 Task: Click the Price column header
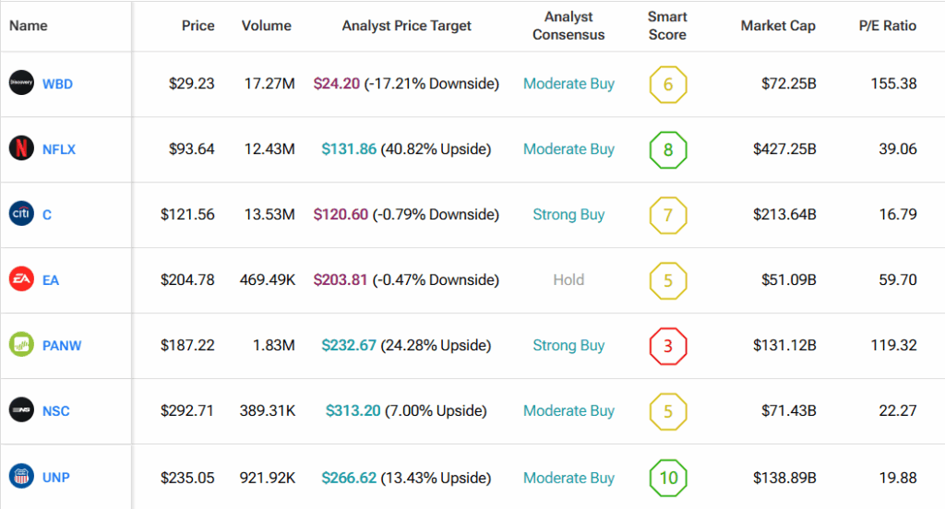click(197, 26)
